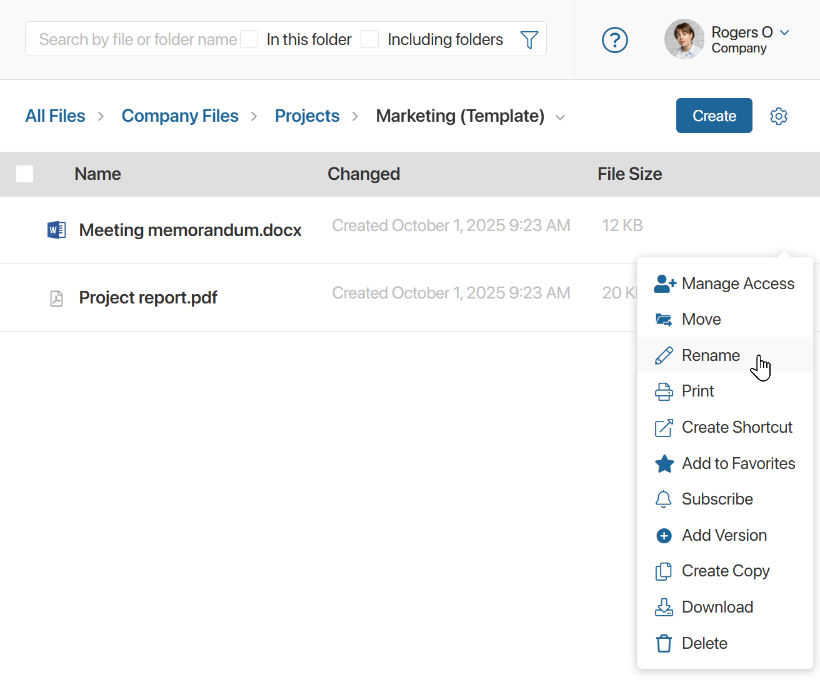
Task: Select the Print icon
Action: coord(663,391)
